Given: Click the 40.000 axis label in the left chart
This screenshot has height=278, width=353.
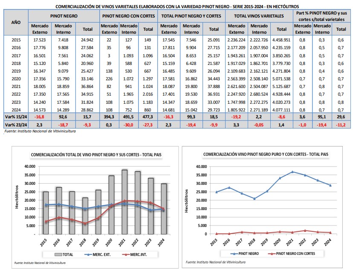Looking at the screenshot, I should (x=30, y=167).
